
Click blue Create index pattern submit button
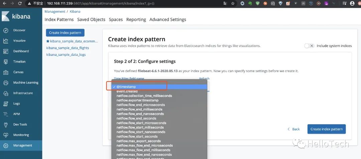[x=327, y=129]
